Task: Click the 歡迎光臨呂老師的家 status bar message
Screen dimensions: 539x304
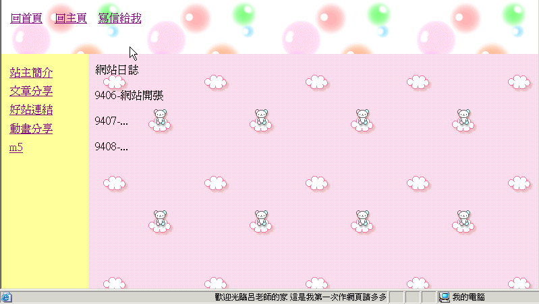Action: click(301, 297)
